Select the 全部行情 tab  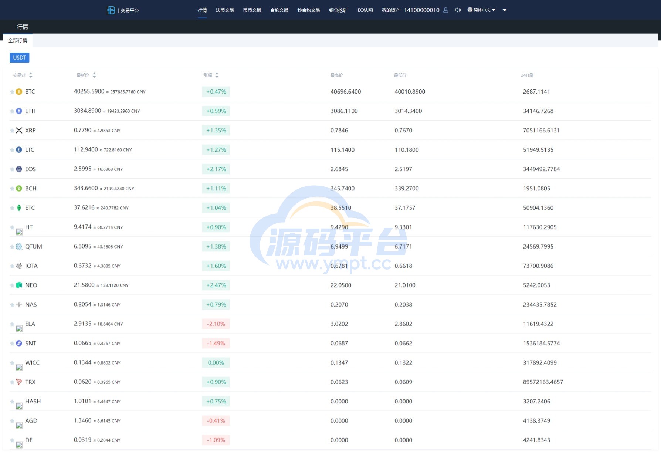pos(18,40)
